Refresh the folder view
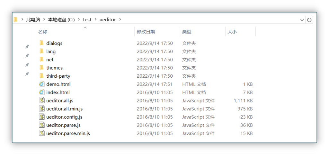 click(309, 20)
